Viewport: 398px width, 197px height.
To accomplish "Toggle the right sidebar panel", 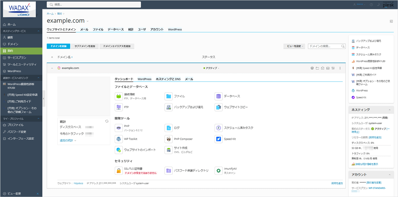I will point(391,21).
